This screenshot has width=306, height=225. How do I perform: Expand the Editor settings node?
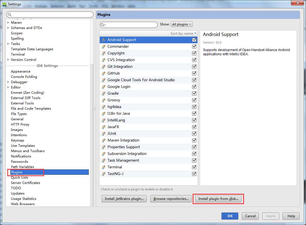click(x=8, y=87)
